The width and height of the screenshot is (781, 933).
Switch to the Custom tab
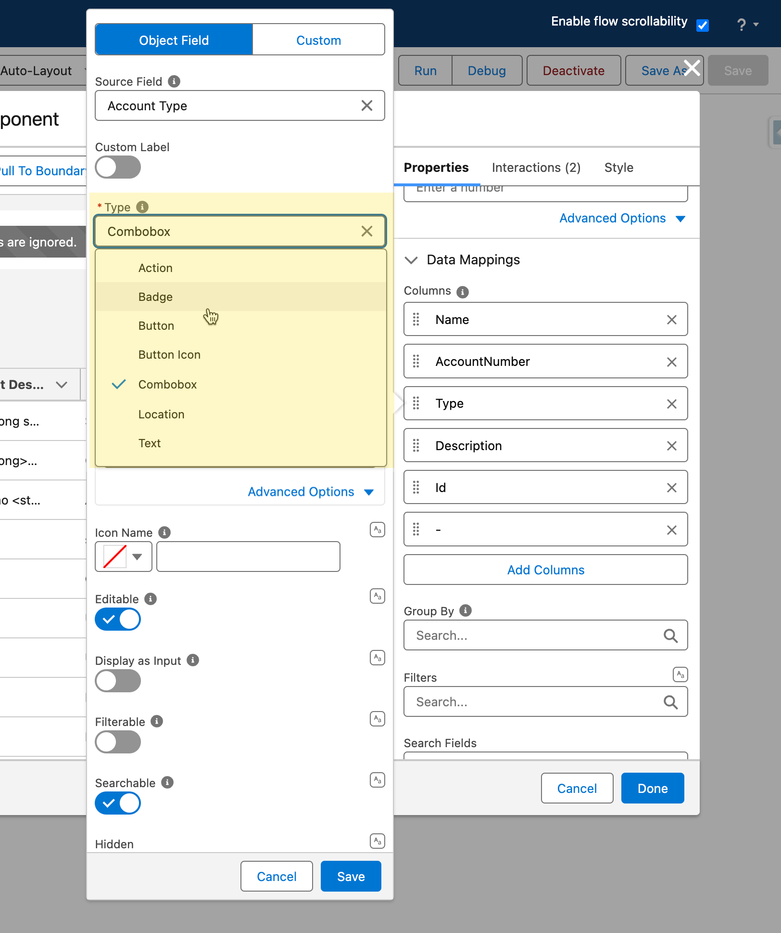(318, 40)
